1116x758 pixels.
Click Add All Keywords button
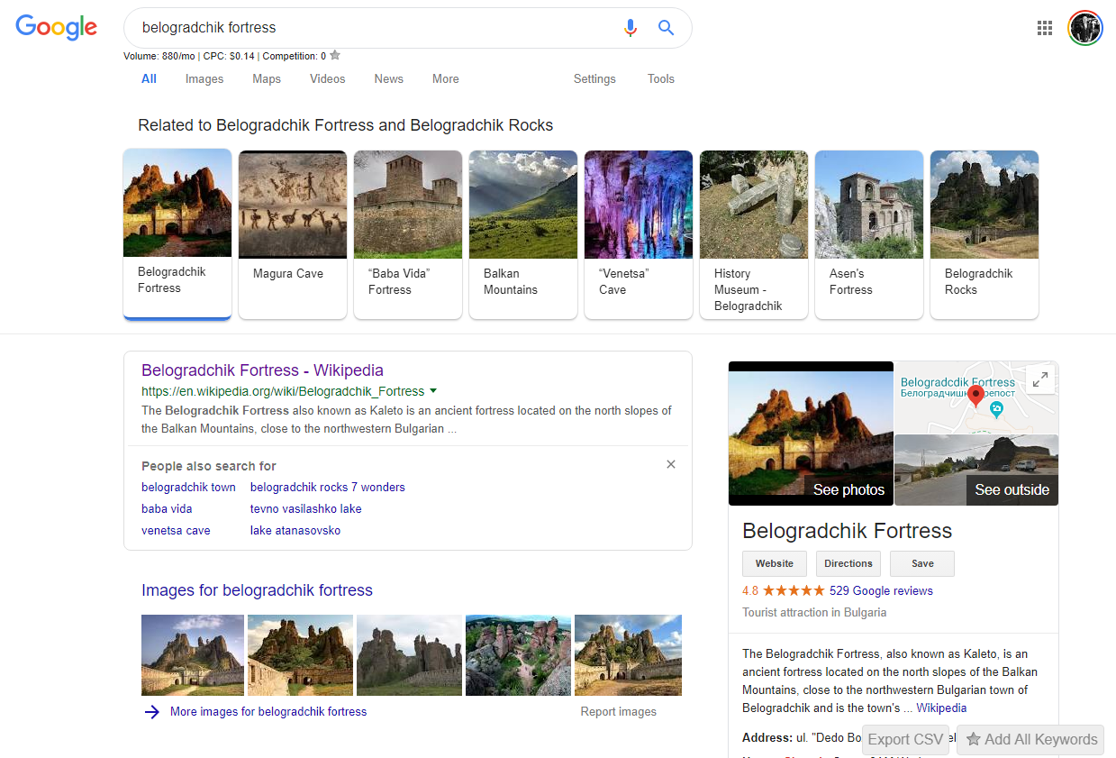coord(1030,740)
